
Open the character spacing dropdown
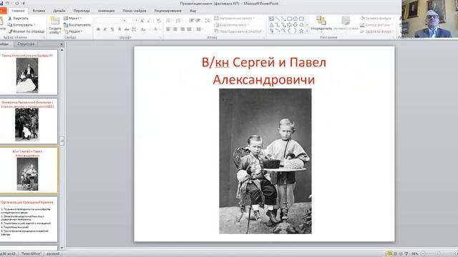135,29
